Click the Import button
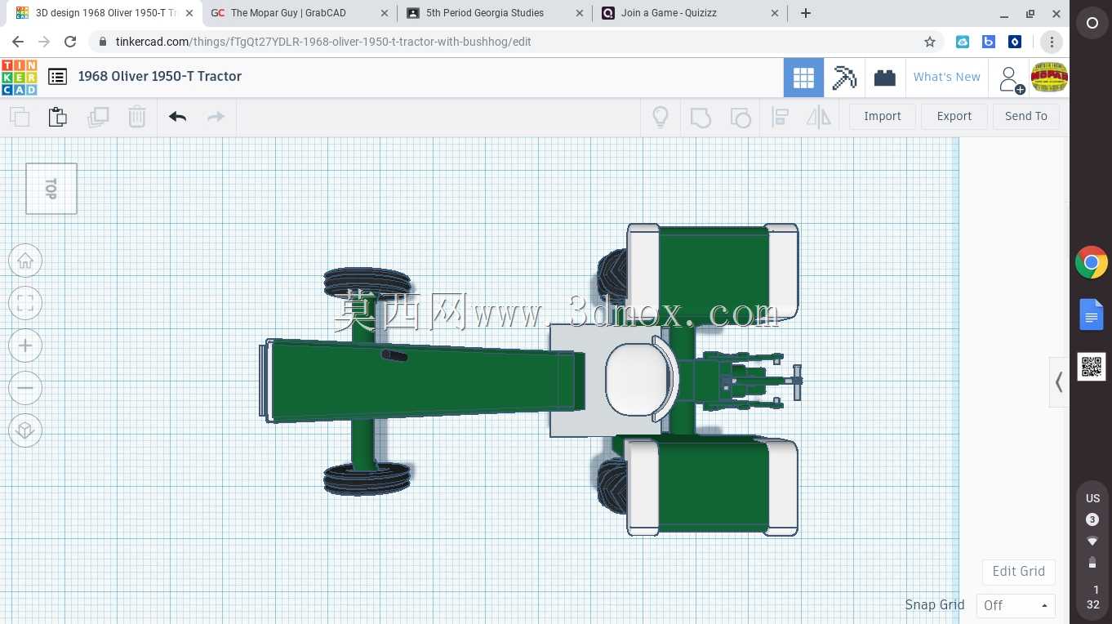Image resolution: width=1112 pixels, height=624 pixels. click(x=883, y=116)
